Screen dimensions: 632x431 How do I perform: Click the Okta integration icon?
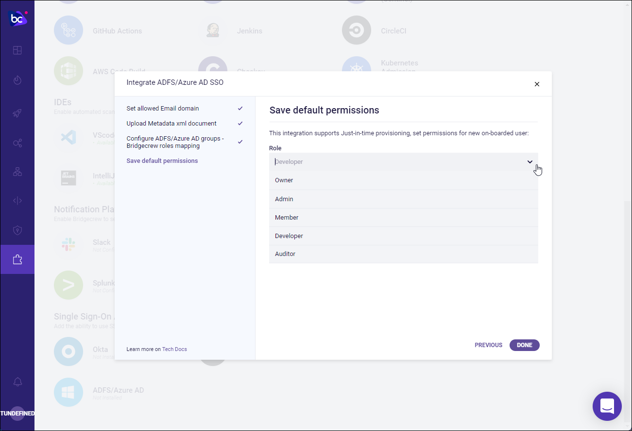[68, 351]
